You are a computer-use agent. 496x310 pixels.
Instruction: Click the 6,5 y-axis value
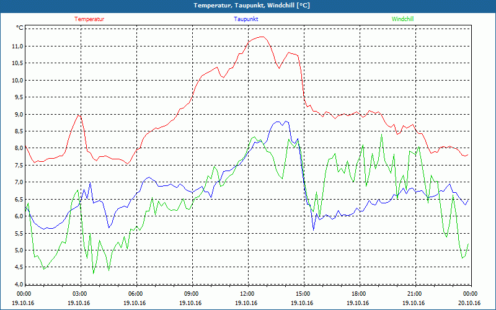(x=19, y=199)
